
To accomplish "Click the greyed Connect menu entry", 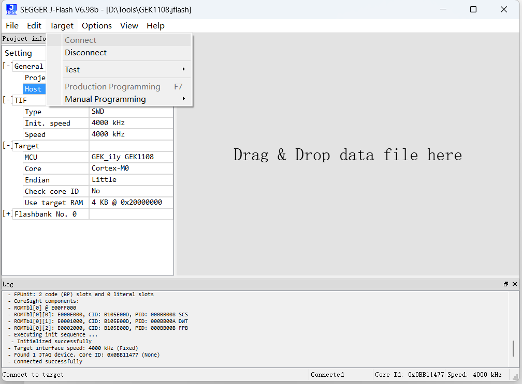I will point(120,40).
